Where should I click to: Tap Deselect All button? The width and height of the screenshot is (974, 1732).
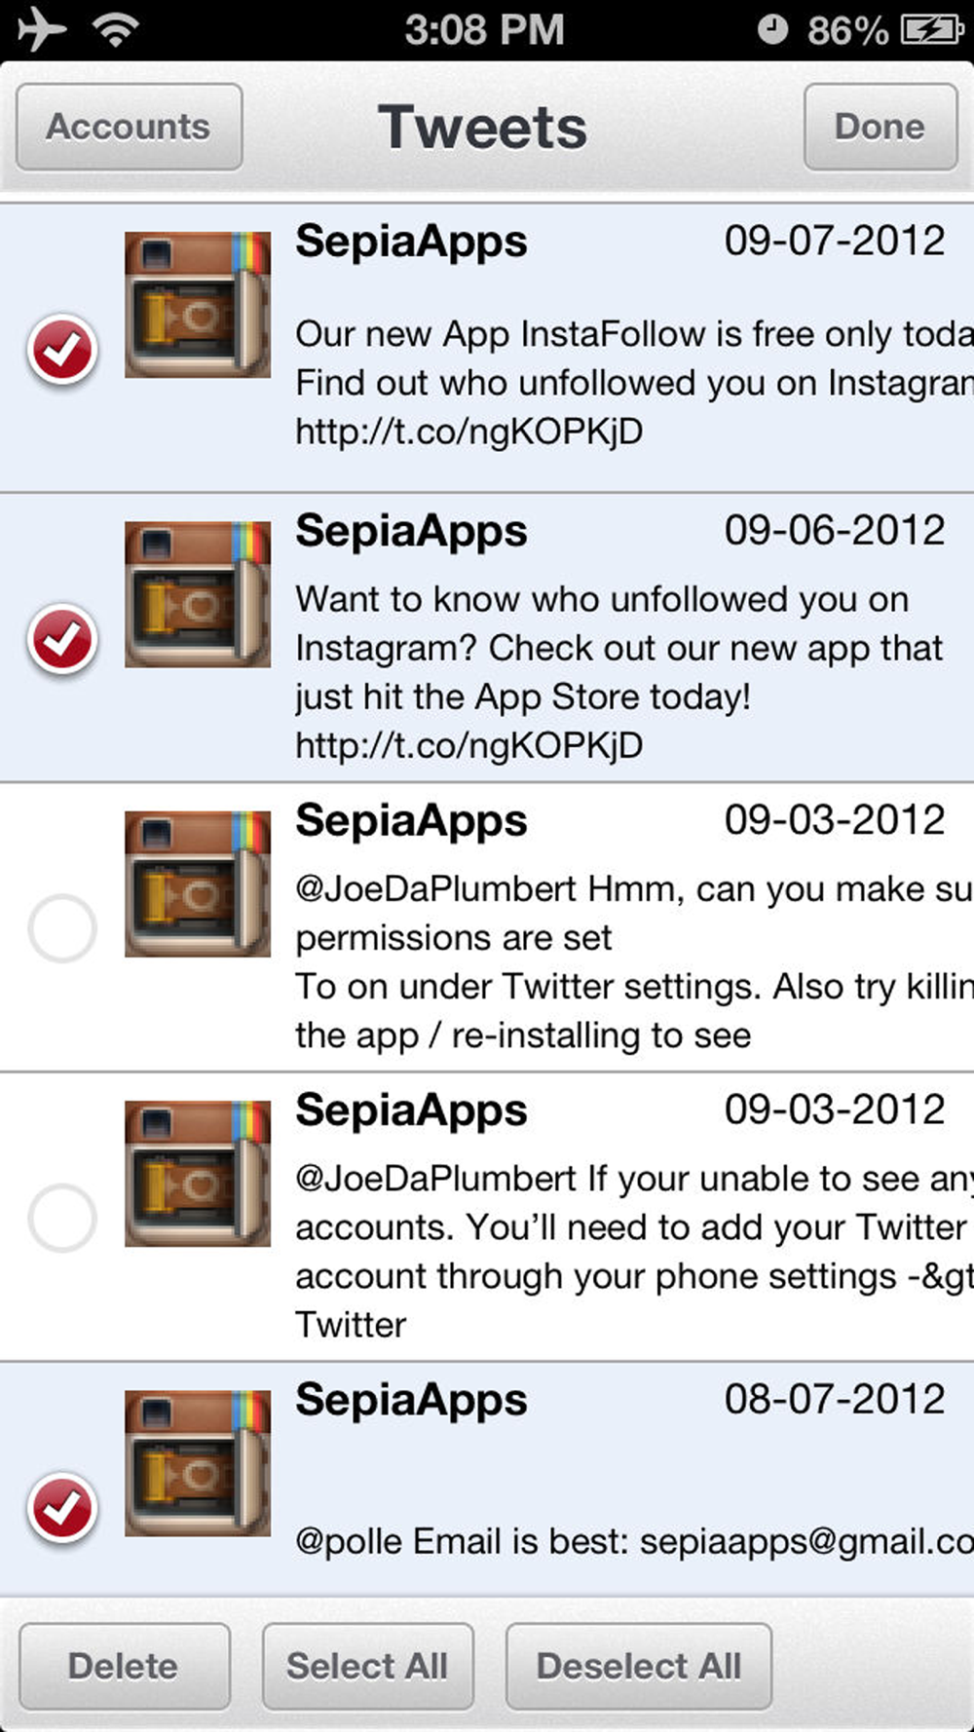[639, 1666]
